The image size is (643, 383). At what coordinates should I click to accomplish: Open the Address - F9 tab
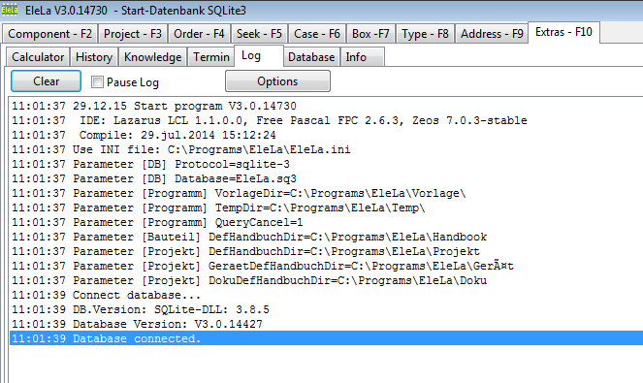[x=492, y=34]
